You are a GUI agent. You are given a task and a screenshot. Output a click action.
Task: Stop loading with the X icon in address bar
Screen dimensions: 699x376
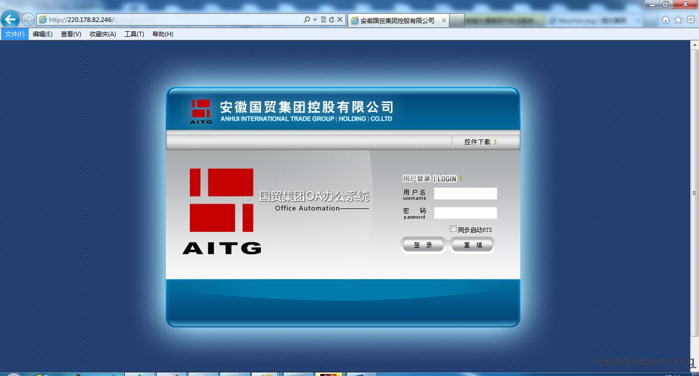pos(340,19)
